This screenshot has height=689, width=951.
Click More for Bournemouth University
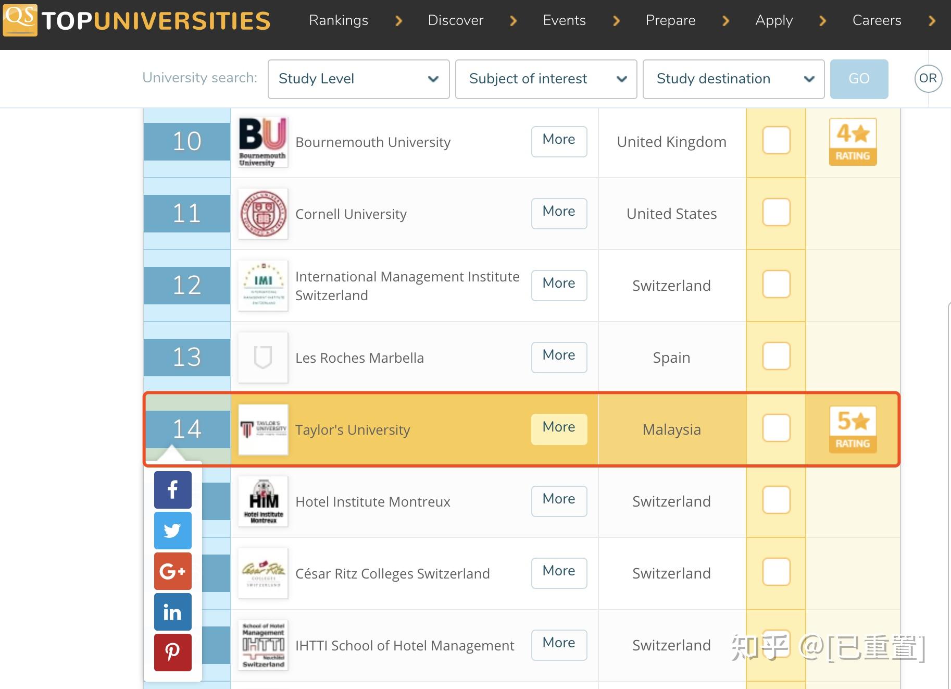click(x=559, y=141)
